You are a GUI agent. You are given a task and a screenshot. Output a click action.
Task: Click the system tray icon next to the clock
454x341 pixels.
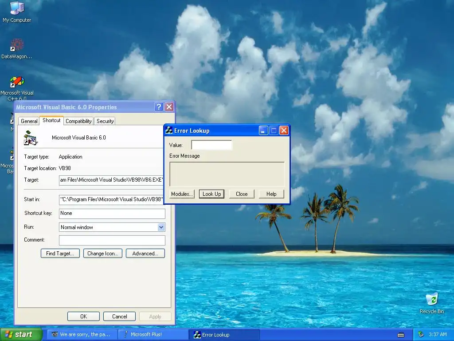(x=421, y=335)
